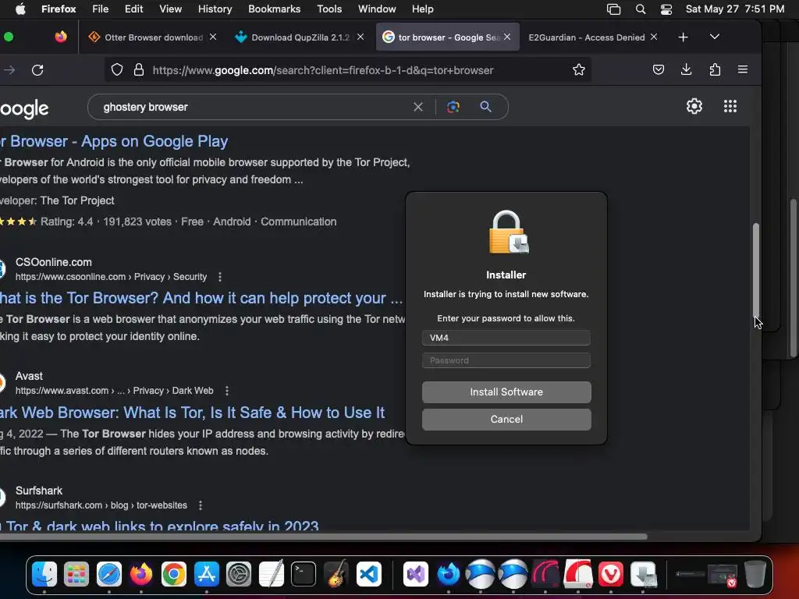799x599 pixels.
Task: Close the tor browser Google Search tab
Action: point(507,37)
